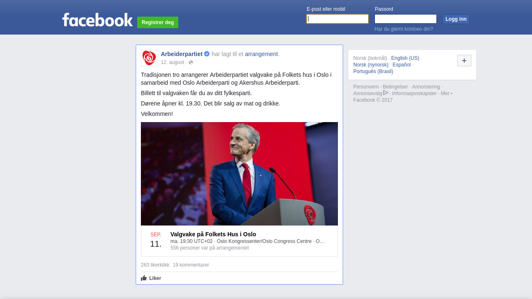The image size is (532, 299).
Task: Click the plus button for more languages
Action: point(464,61)
